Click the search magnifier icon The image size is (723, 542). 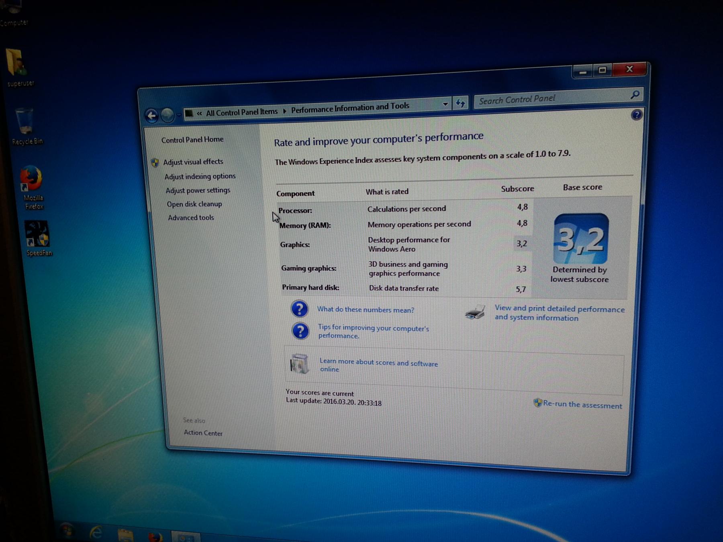[x=635, y=95]
